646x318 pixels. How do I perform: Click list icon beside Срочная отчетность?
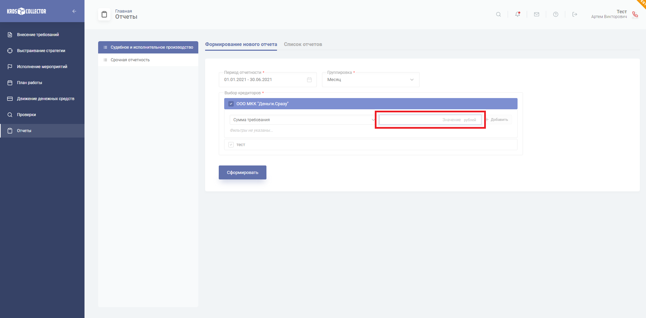click(x=105, y=60)
